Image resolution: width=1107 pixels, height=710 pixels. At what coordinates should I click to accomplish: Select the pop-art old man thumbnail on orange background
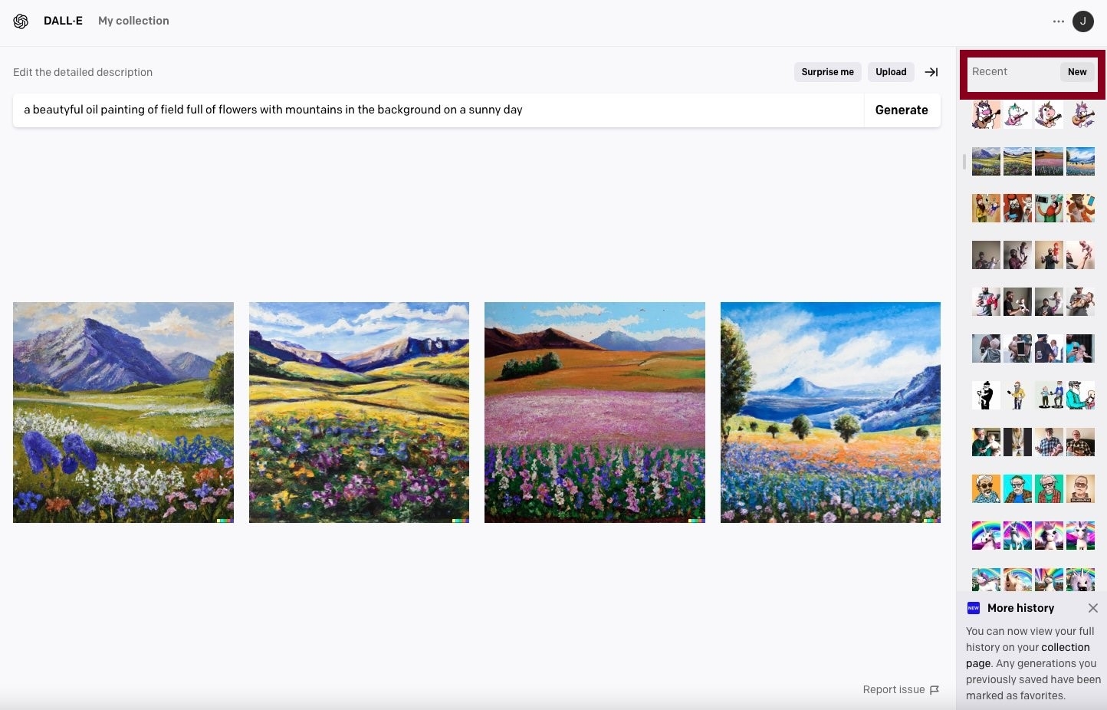point(987,488)
